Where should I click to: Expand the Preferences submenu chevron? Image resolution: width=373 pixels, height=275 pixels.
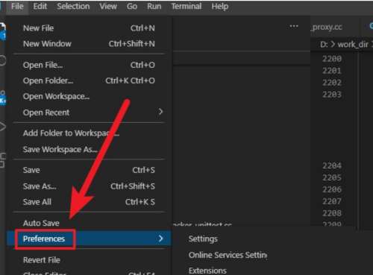(x=160, y=238)
